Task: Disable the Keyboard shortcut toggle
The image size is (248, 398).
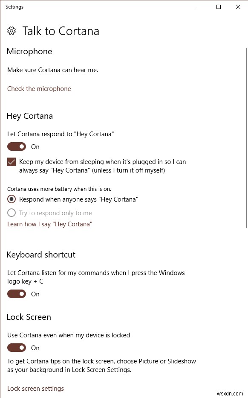Action: tap(16, 294)
